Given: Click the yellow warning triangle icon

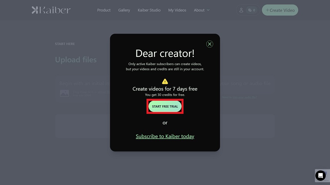Looking at the screenshot, I should tap(165, 81).
